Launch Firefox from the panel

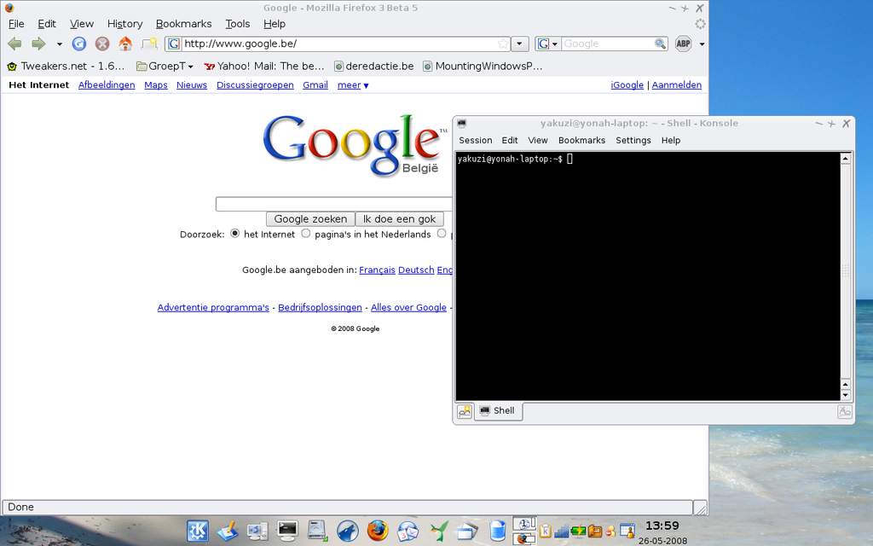coord(378,531)
